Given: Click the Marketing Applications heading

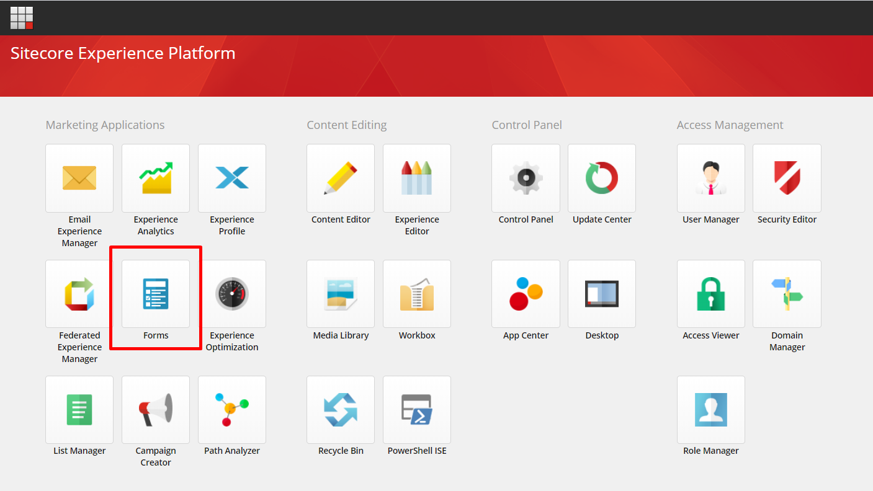Looking at the screenshot, I should 105,125.
